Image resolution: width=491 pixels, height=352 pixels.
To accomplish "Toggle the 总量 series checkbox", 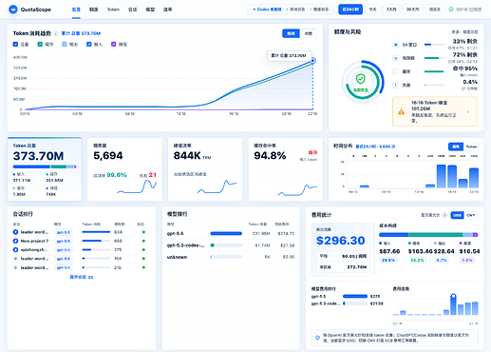I will [x=15, y=44].
